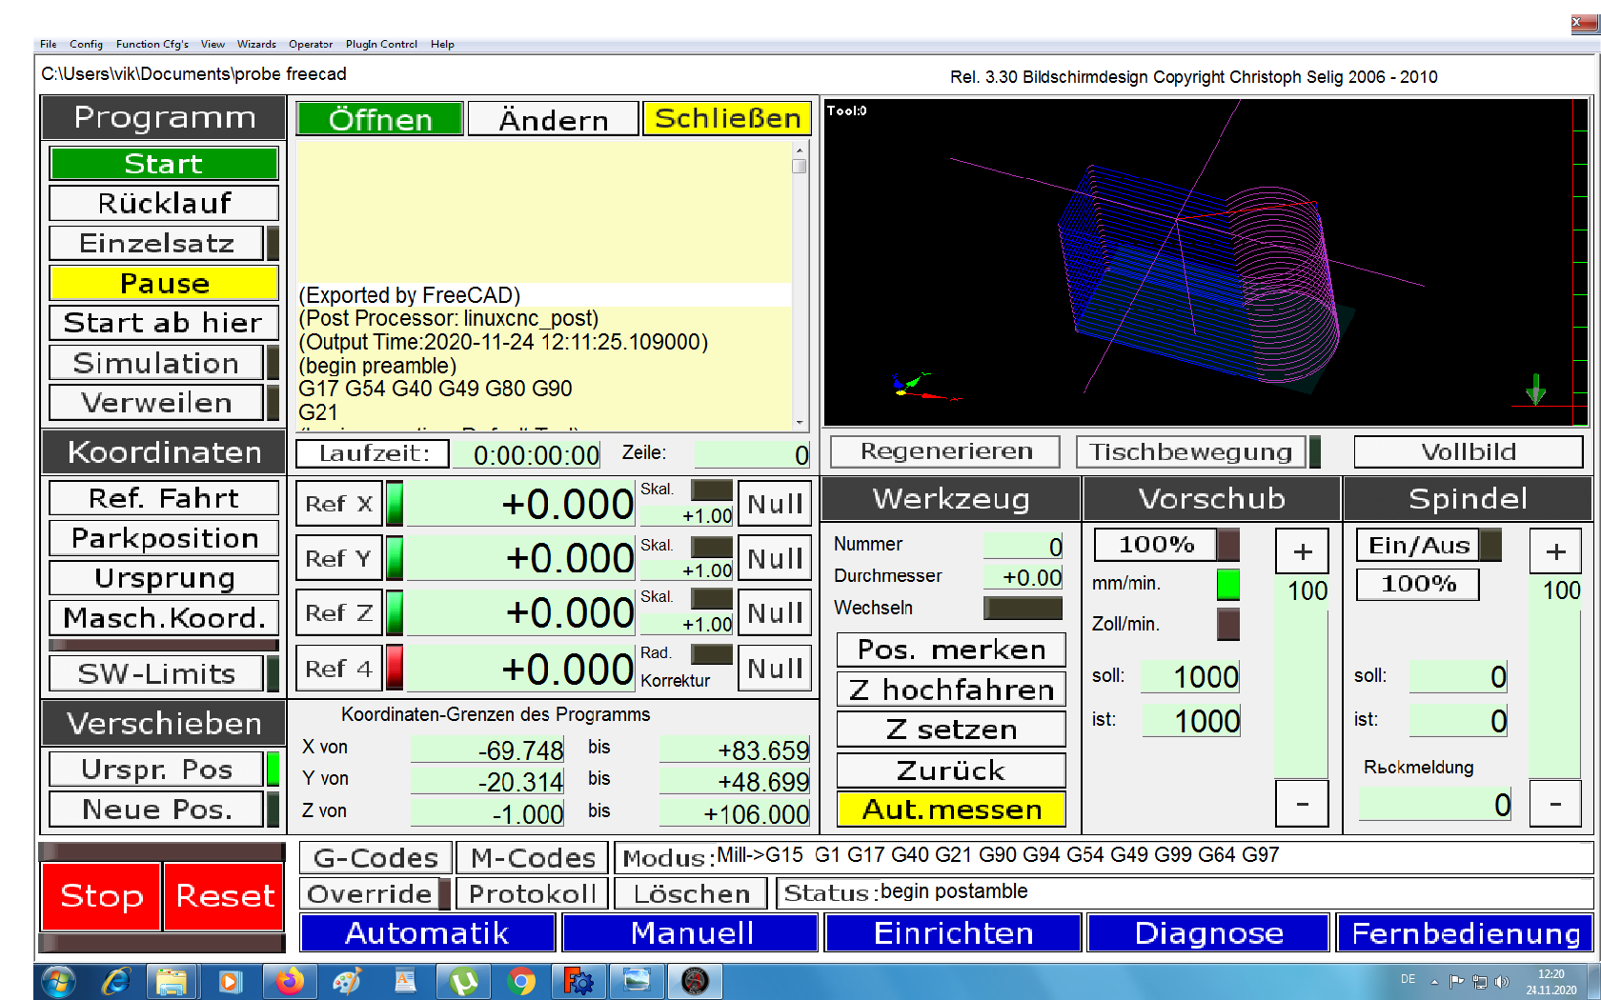This screenshot has width=1601, height=1000.
Task: Open Google Chrome from the taskbar
Action: (x=521, y=981)
